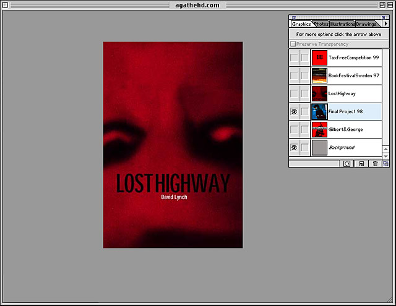Click the main window close box
This screenshot has height=306, width=396.
point(5,5)
